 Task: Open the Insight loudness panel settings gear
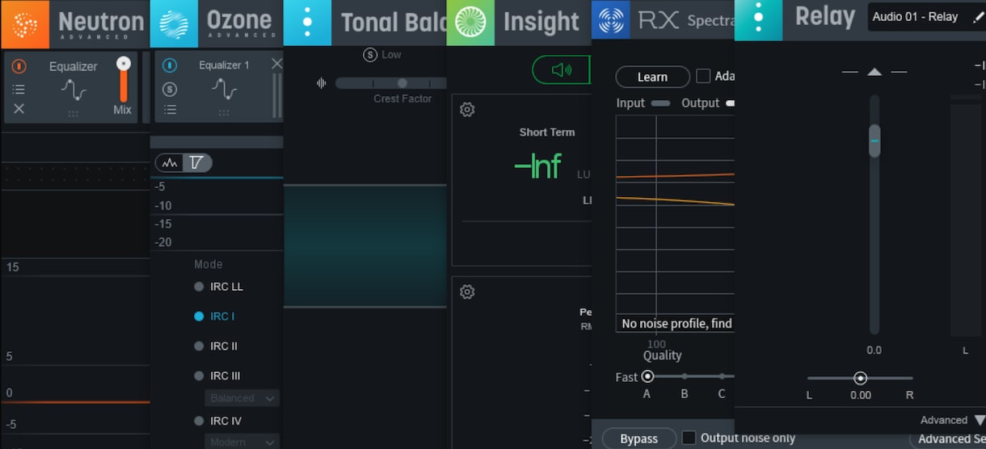(x=467, y=110)
